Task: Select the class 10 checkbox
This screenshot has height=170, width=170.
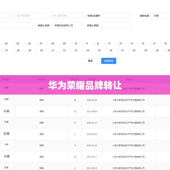Action: pos(72,44)
